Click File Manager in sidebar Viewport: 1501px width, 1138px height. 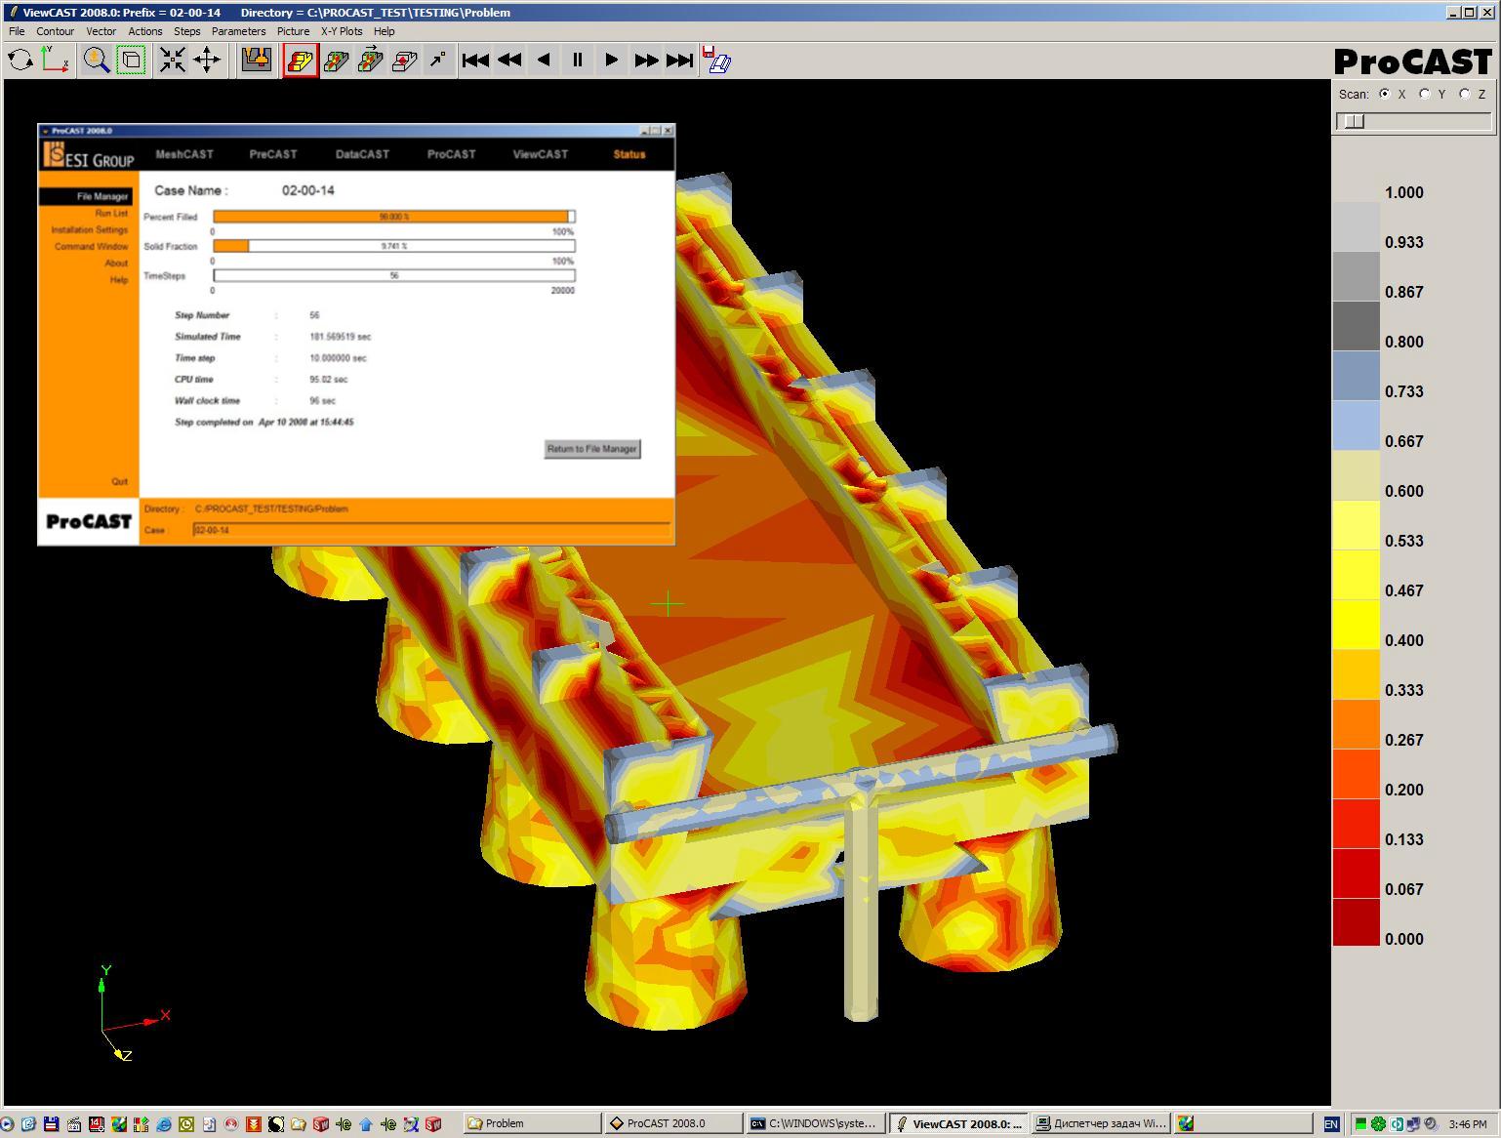pyautogui.click(x=86, y=196)
